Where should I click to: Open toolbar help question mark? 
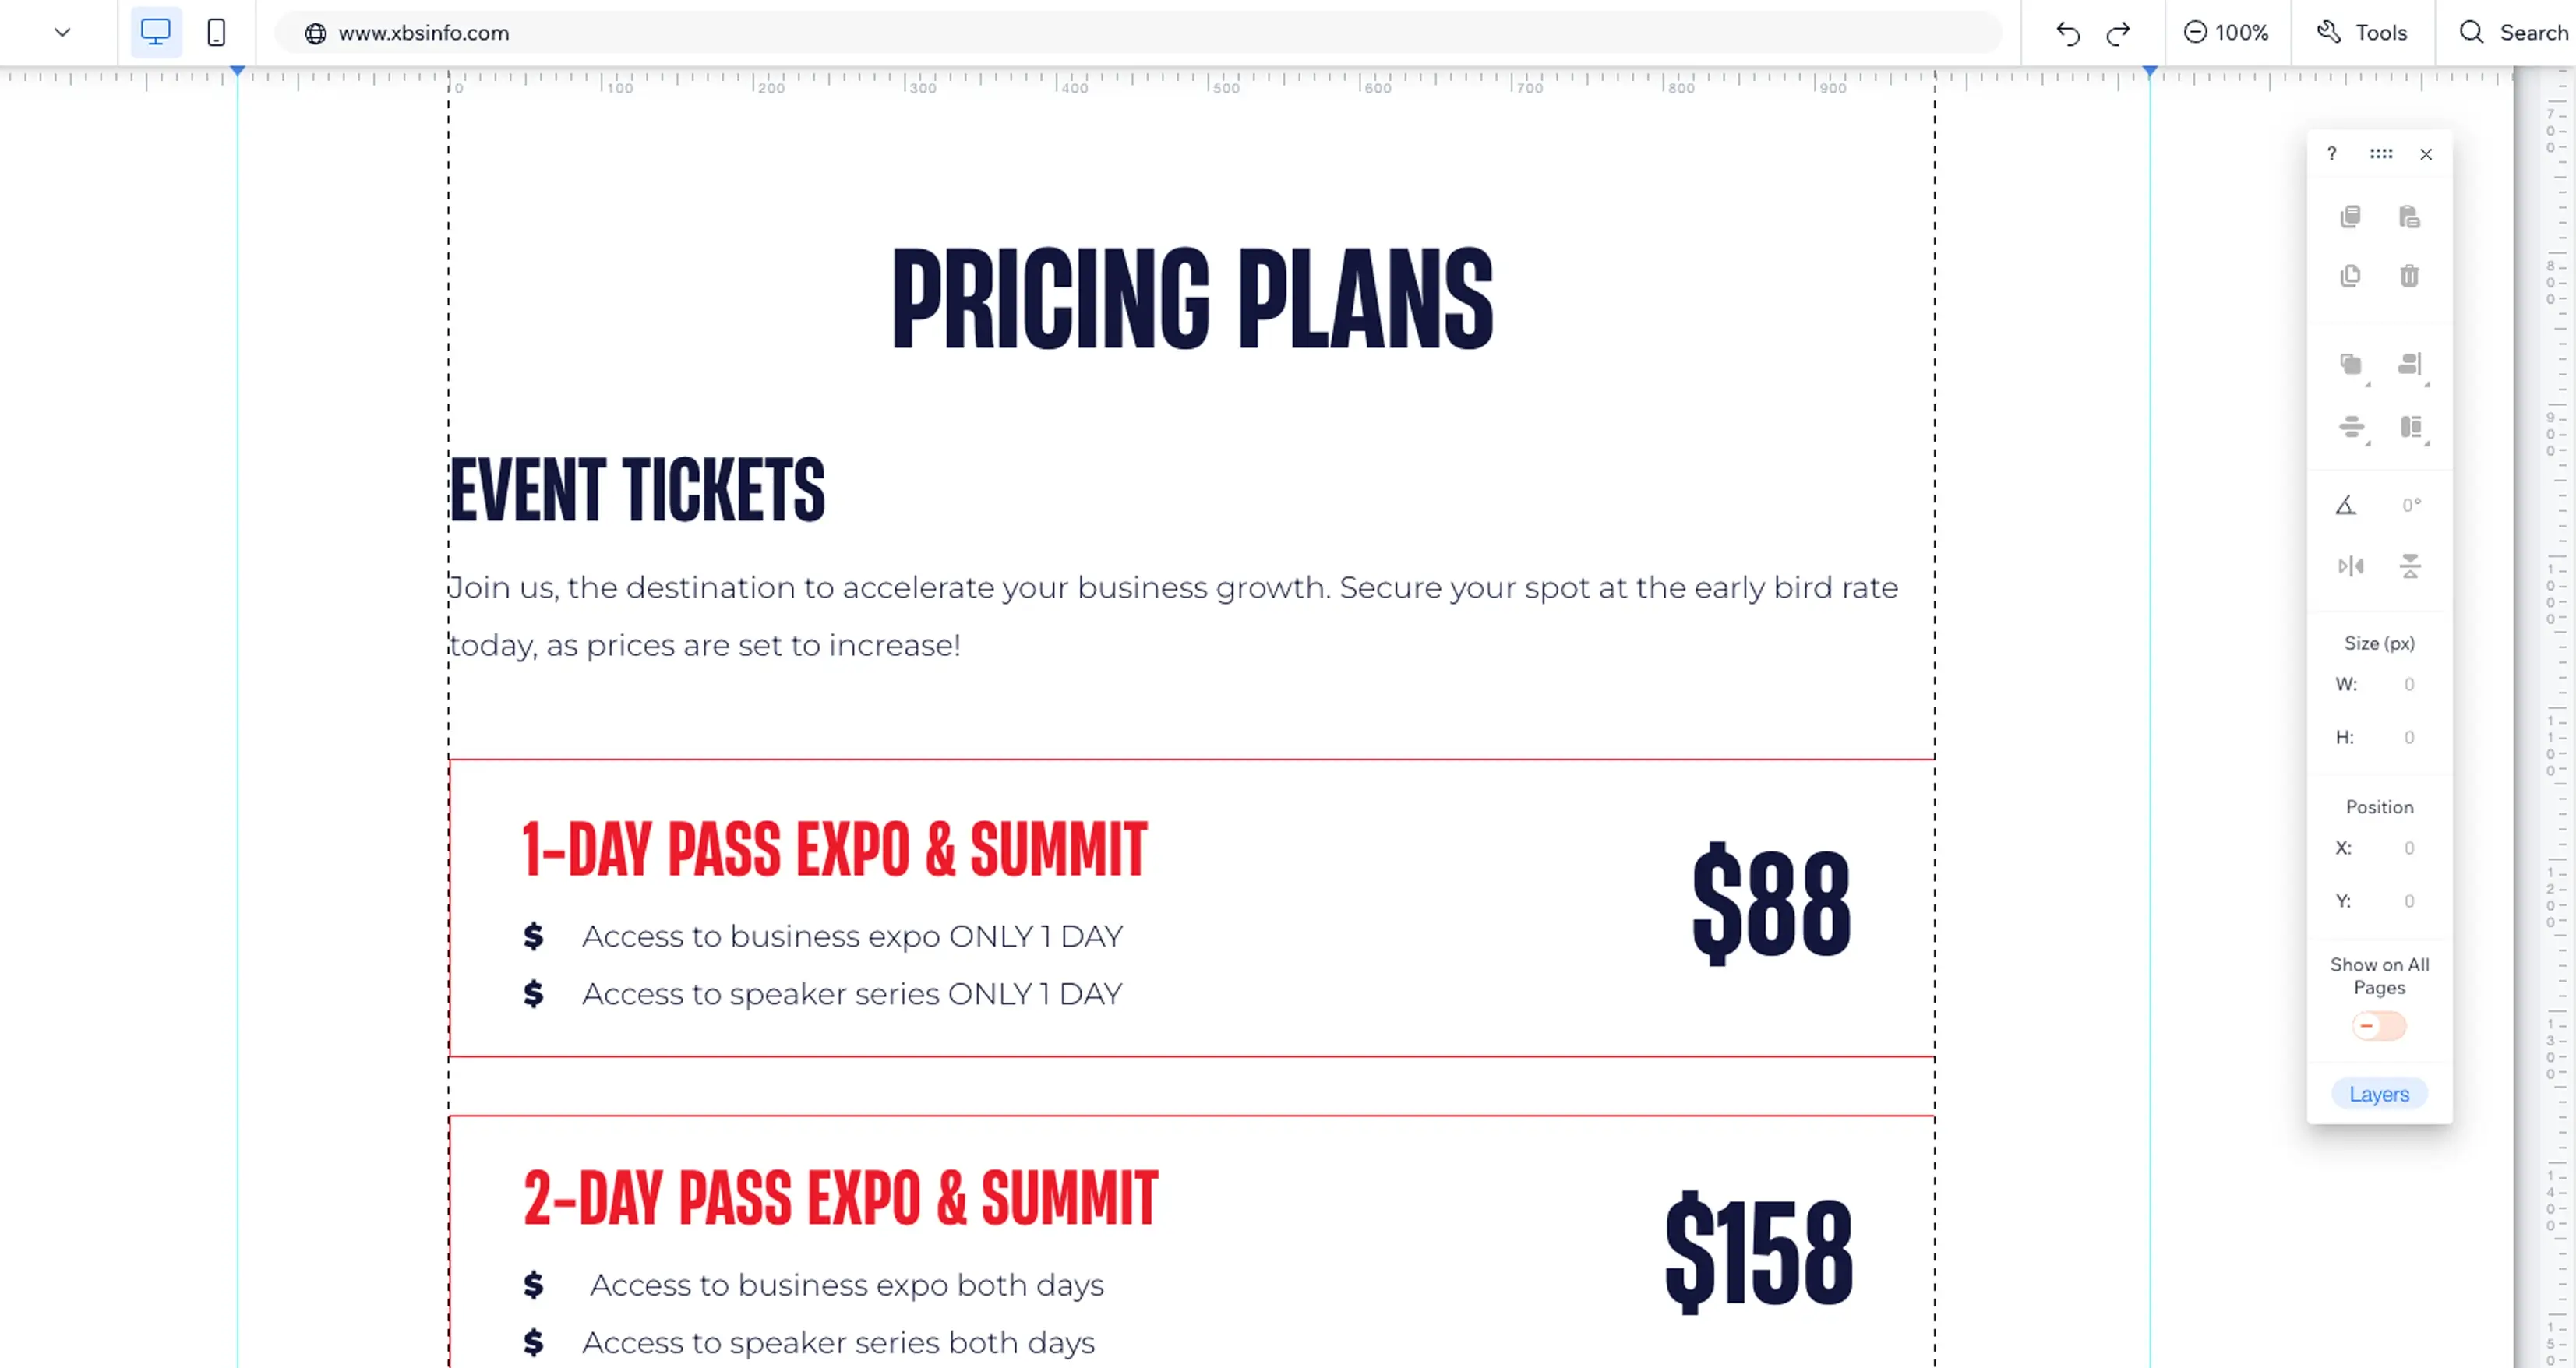[2332, 153]
